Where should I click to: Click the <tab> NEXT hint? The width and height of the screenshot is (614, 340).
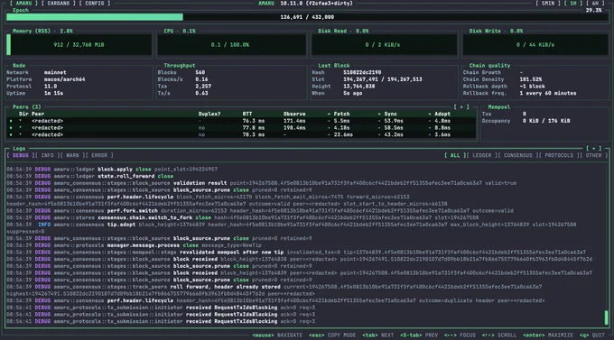377,335
